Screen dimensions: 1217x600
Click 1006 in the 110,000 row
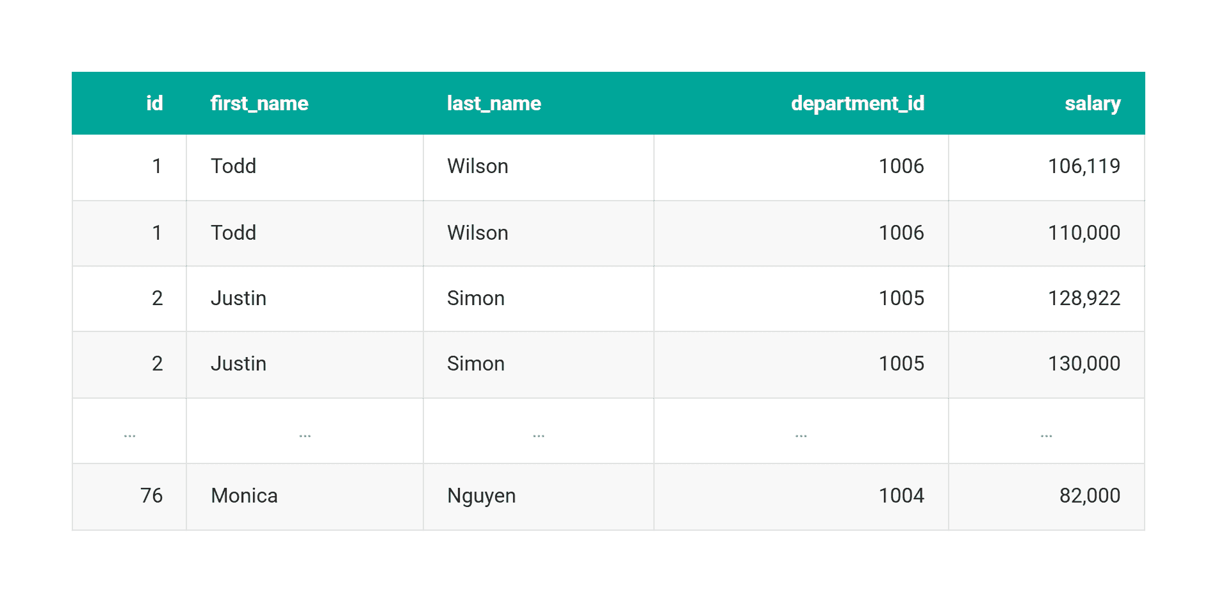[901, 233]
